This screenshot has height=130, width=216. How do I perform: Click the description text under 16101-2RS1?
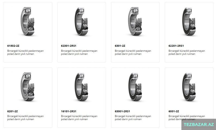coord(79,118)
